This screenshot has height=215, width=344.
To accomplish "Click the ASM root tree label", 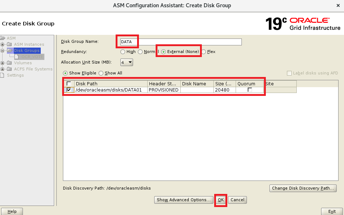I will click(11, 38).
